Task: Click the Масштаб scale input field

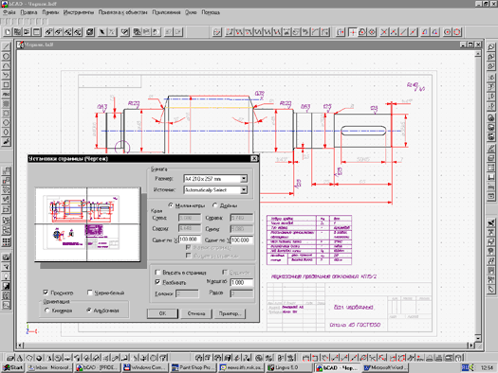Action: 242,282
